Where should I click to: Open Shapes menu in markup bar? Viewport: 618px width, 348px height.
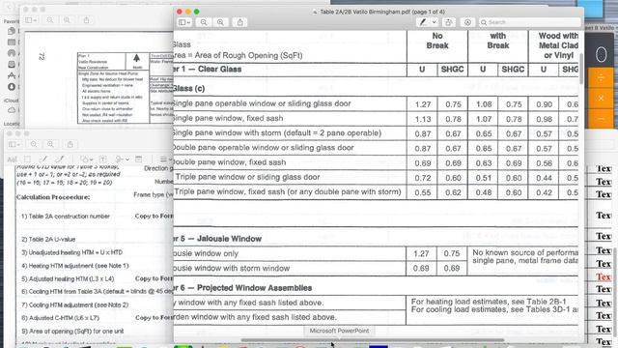point(86,159)
